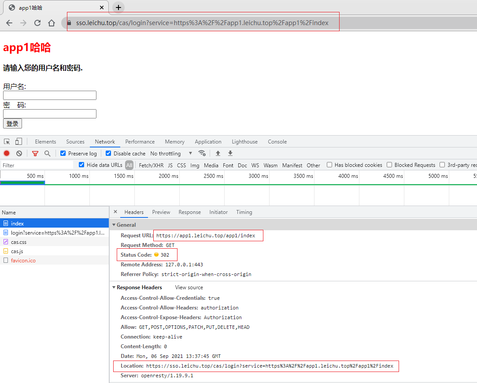Click the inspect element picker icon
Screen dimensions: 477x383
7,142
